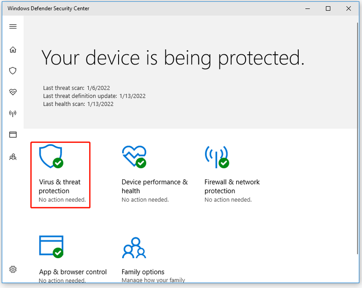The width and height of the screenshot is (362, 288).
Task: Click the large Virus & threat shield icon
Action: pyautogui.click(x=51, y=156)
